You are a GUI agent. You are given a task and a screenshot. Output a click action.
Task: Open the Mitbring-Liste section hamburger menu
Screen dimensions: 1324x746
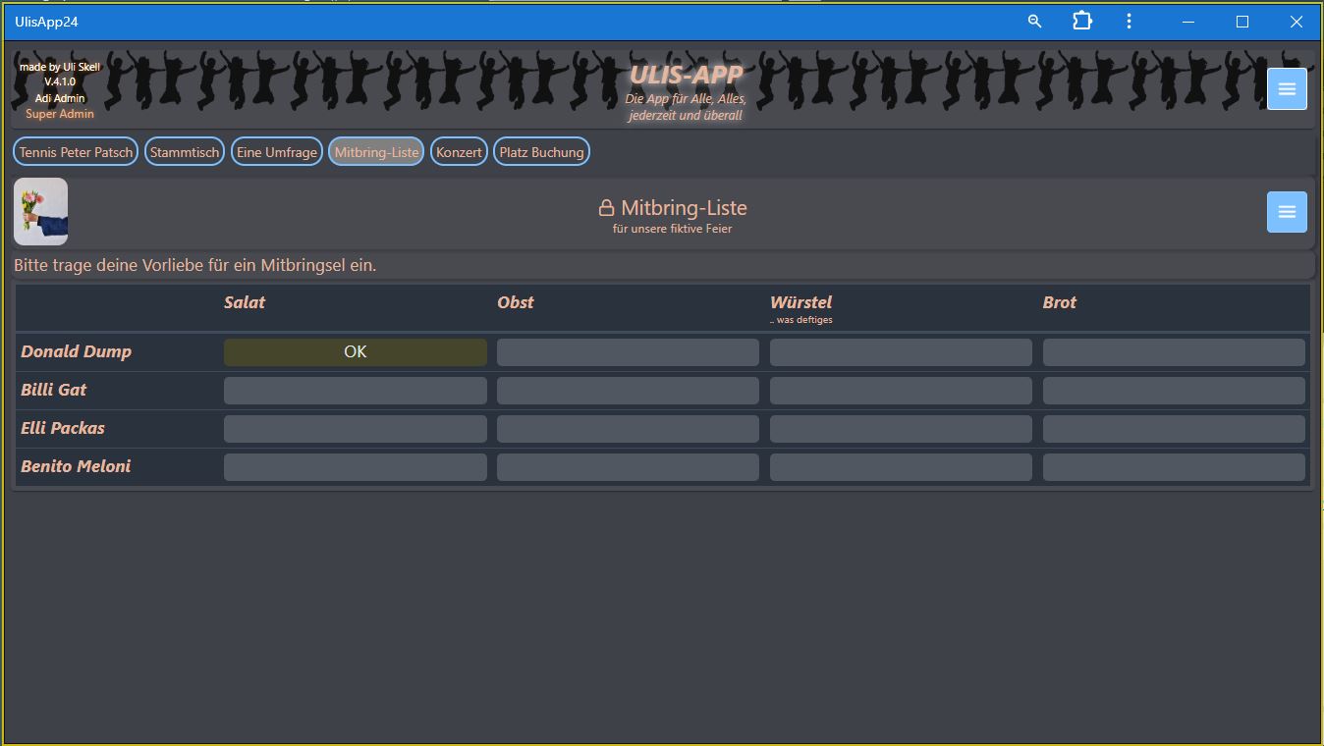click(x=1287, y=212)
